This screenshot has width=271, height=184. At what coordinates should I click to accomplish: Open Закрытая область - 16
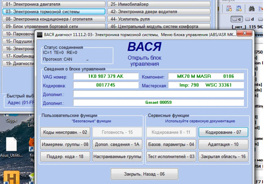coord(223,156)
